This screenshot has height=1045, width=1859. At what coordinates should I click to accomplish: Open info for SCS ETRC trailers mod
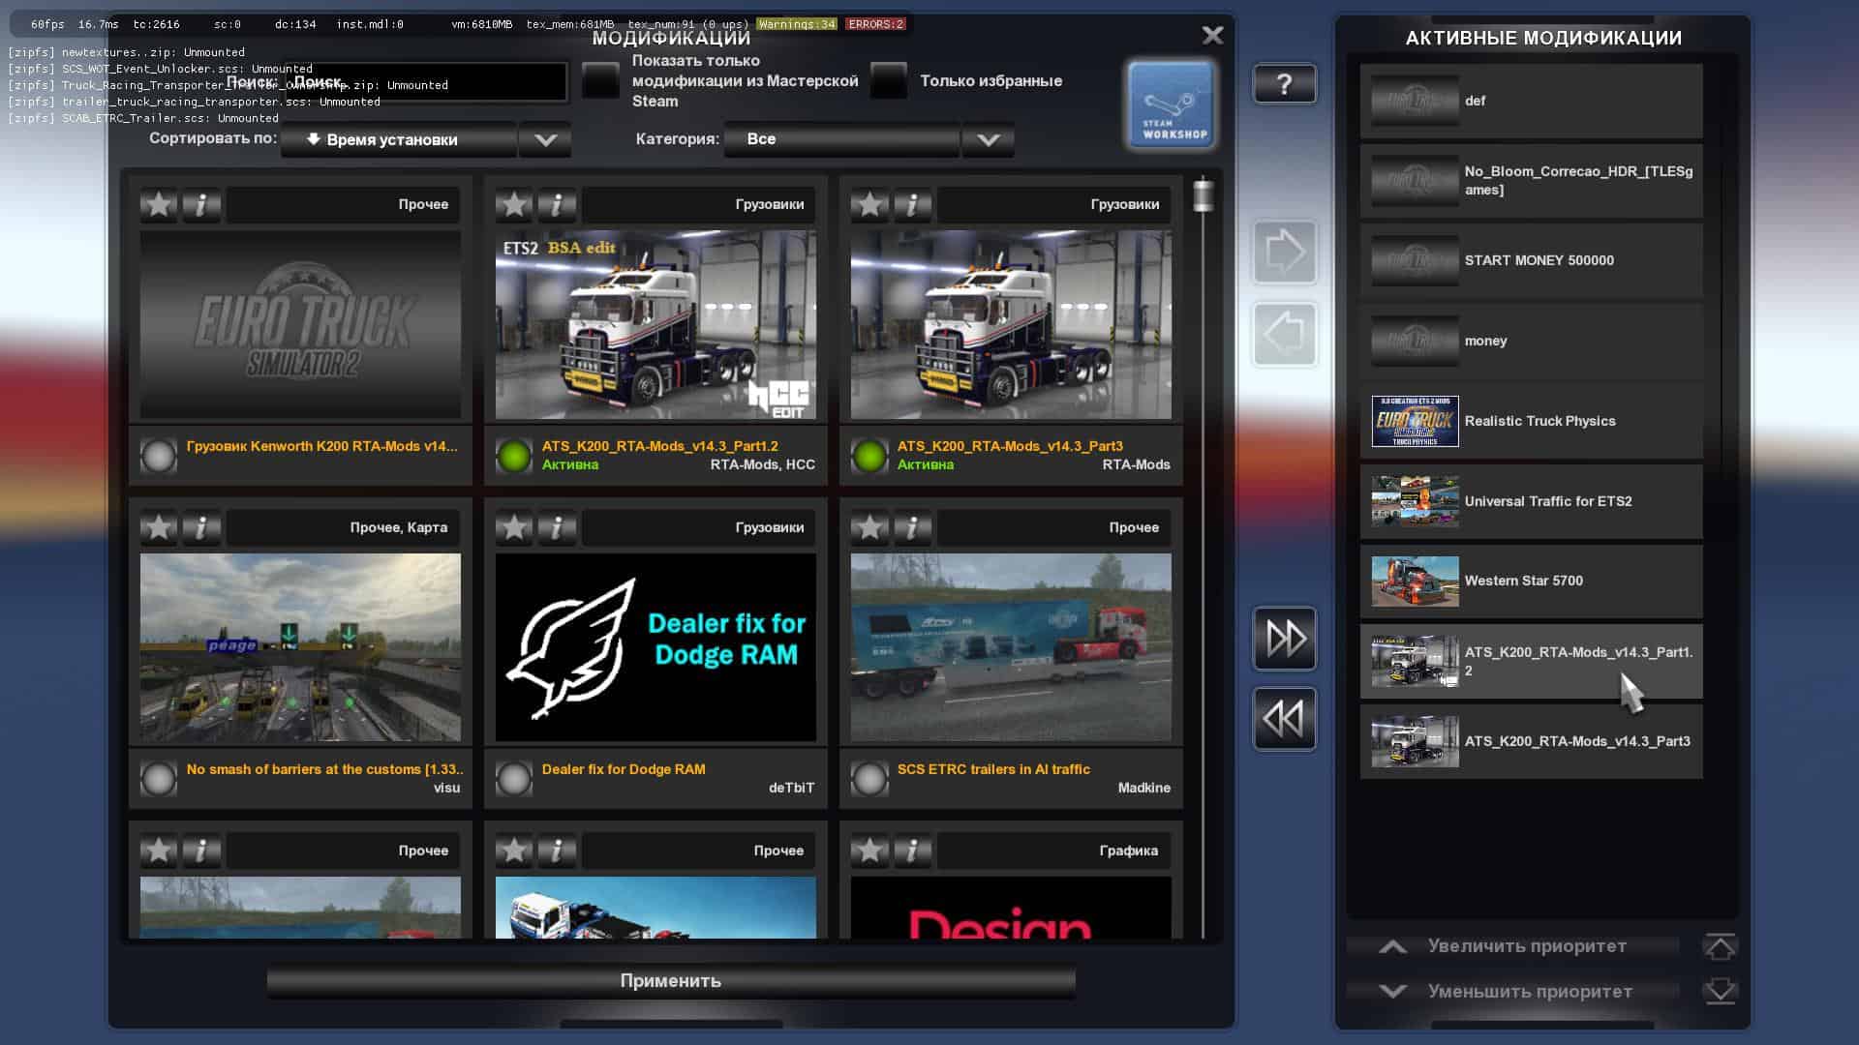pyautogui.click(x=912, y=527)
